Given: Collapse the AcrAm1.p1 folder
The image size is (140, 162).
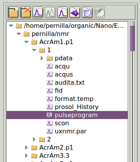Looking at the screenshot, I should (x=26, y=42).
